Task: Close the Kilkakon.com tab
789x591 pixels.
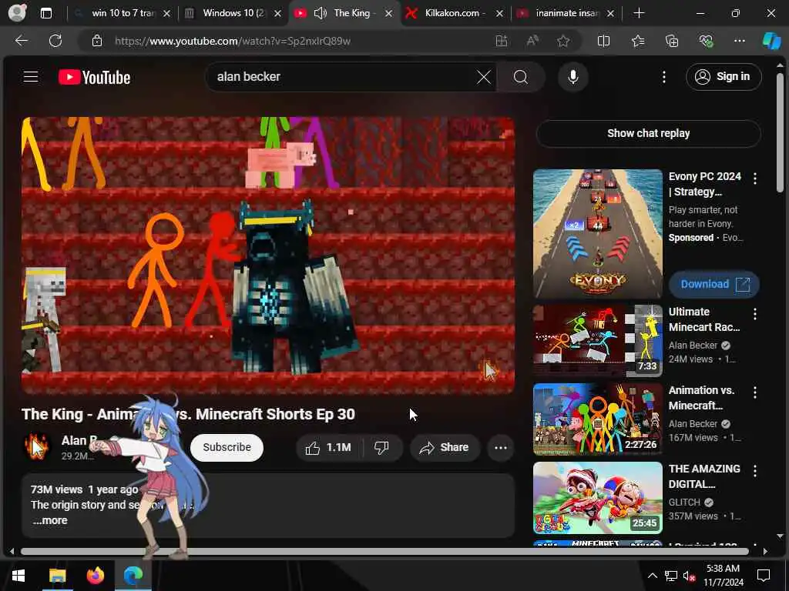Action: 499,14
